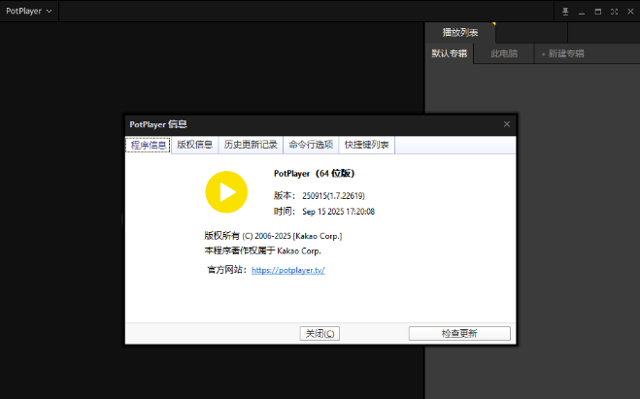This screenshot has height=399, width=640.
Task: Switch to the 版权信息 tab
Action: tap(194, 145)
